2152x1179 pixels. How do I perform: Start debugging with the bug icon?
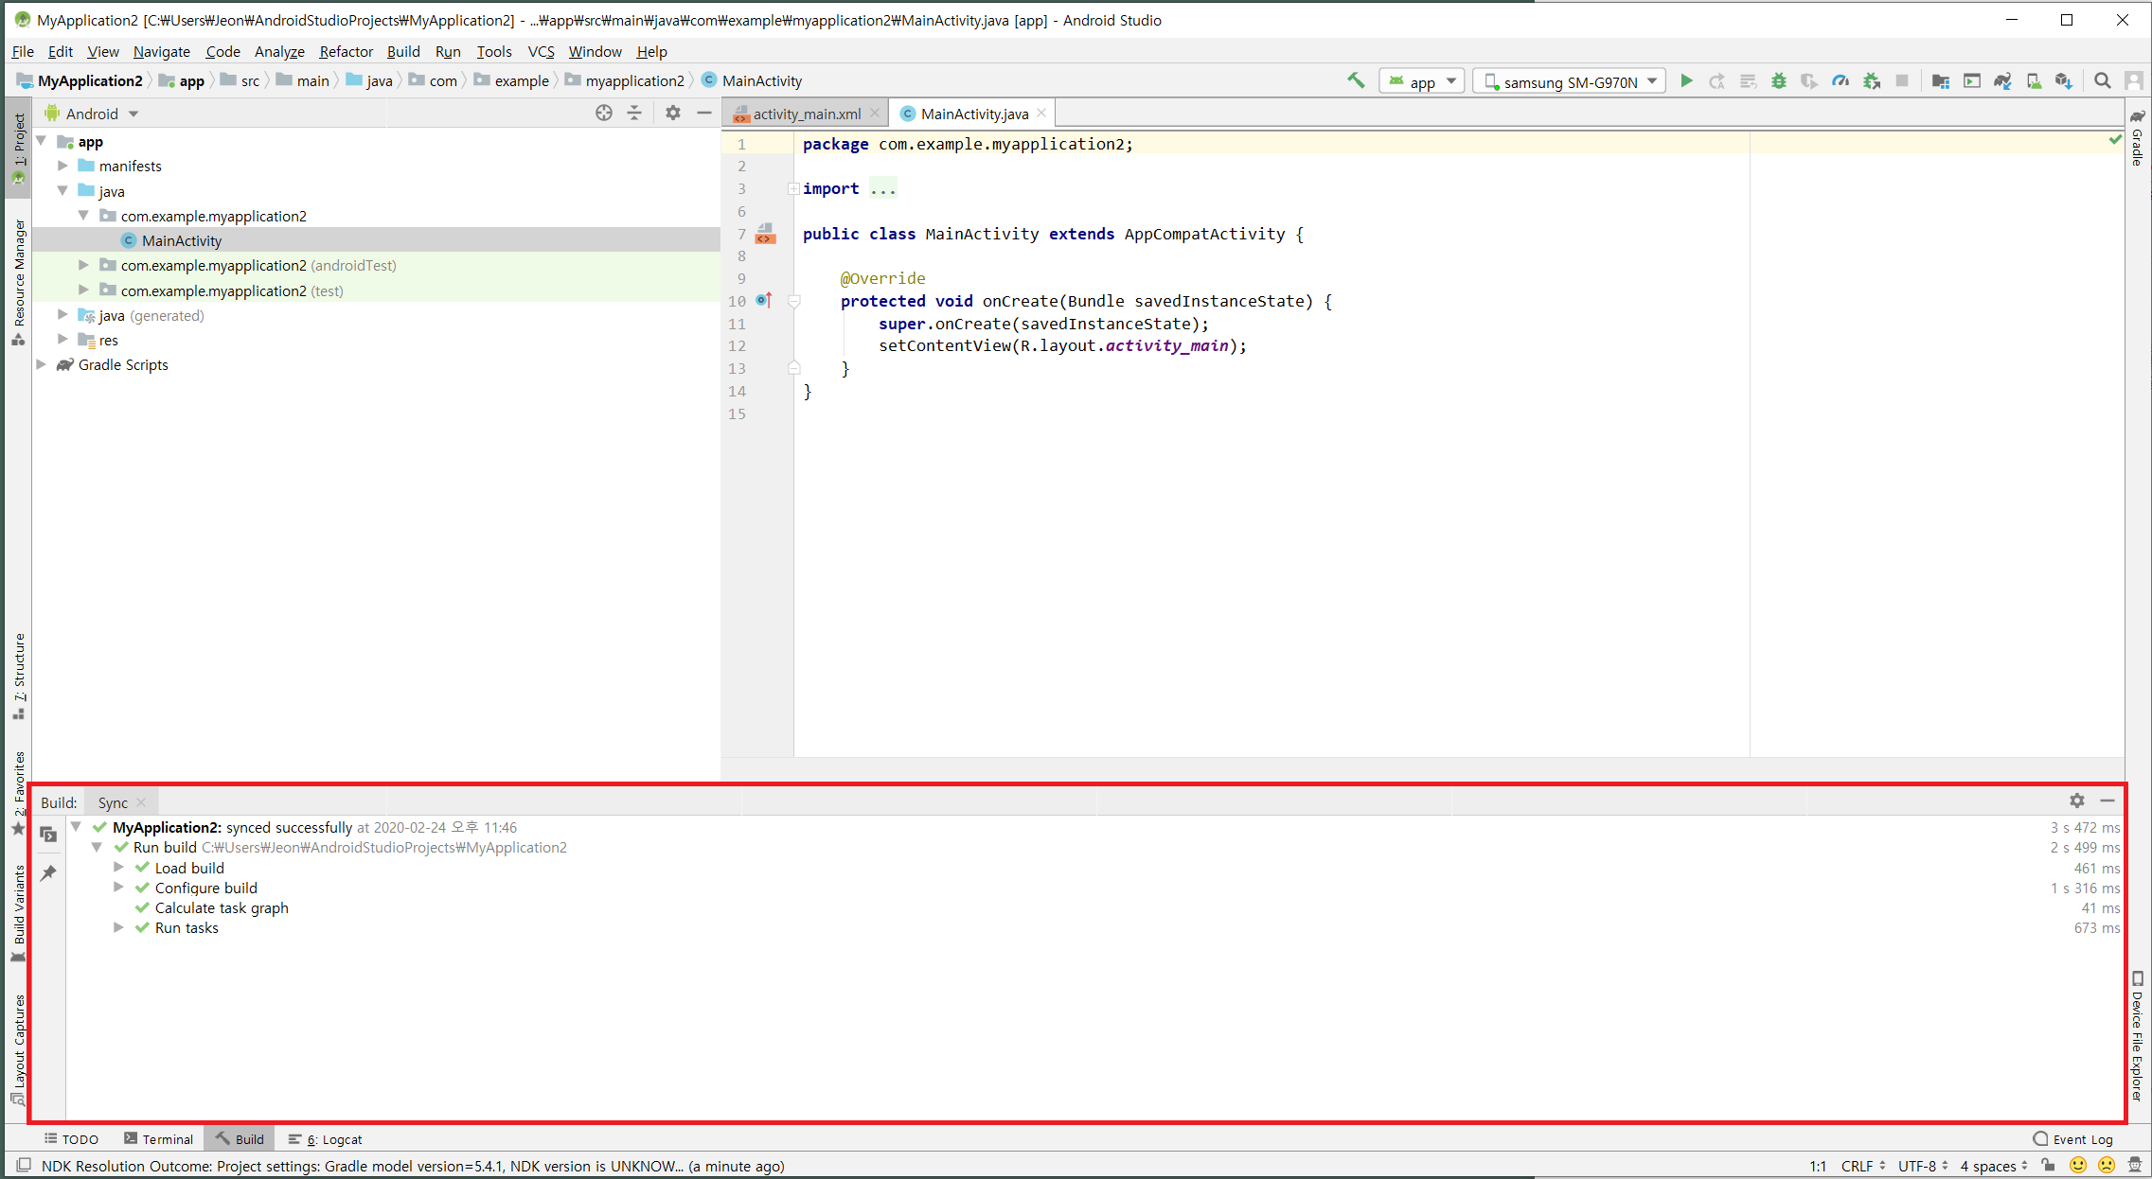(x=1779, y=81)
